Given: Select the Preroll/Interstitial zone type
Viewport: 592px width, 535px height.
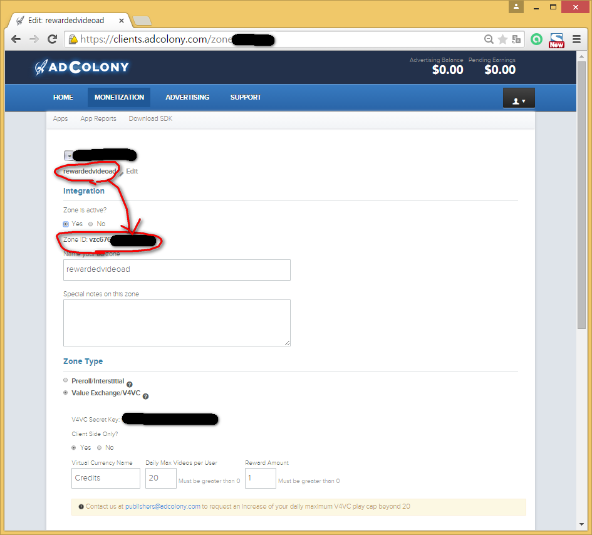Looking at the screenshot, I should (x=66, y=380).
